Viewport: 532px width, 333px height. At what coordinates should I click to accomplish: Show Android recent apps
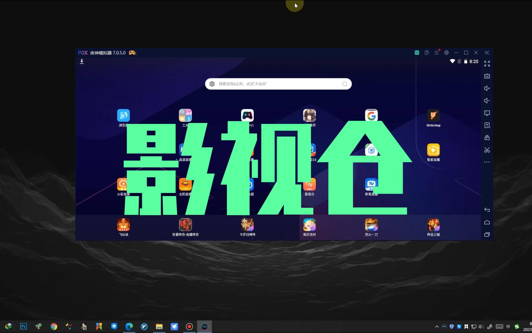tap(487, 235)
